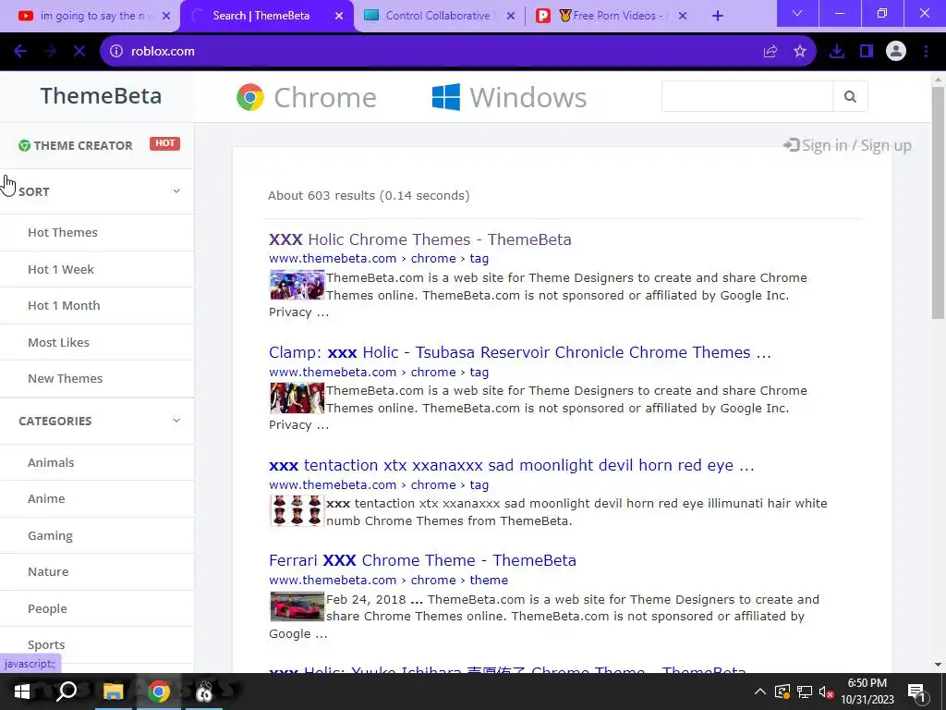The height and width of the screenshot is (710, 946).
Task: Open Windows Start menu
Action: [22, 692]
